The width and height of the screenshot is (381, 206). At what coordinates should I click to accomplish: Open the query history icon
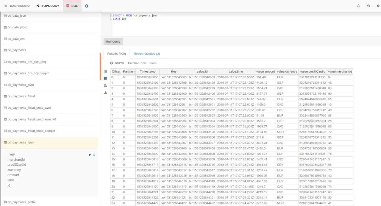click(x=368, y=6)
